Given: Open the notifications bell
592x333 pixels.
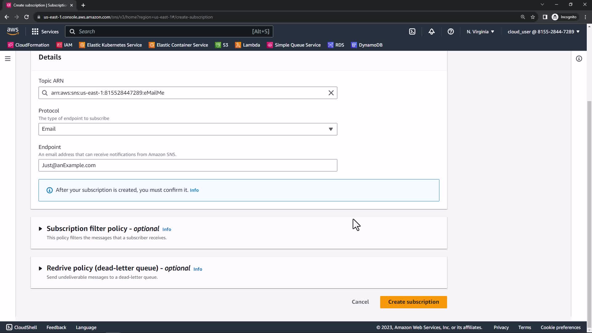Looking at the screenshot, I should click(x=431, y=31).
